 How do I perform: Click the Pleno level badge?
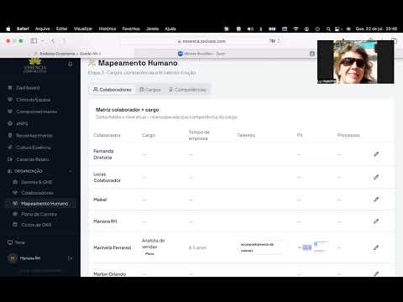click(x=149, y=254)
